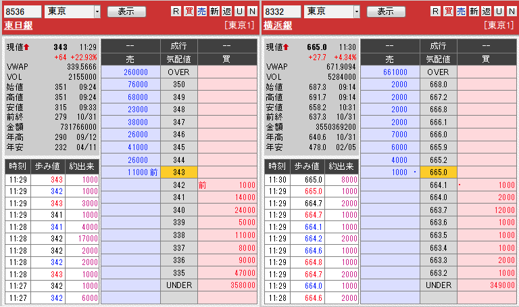This screenshot has height=307, width=519.
Task: Click the stock code field showing 8536
Action: click(22, 11)
